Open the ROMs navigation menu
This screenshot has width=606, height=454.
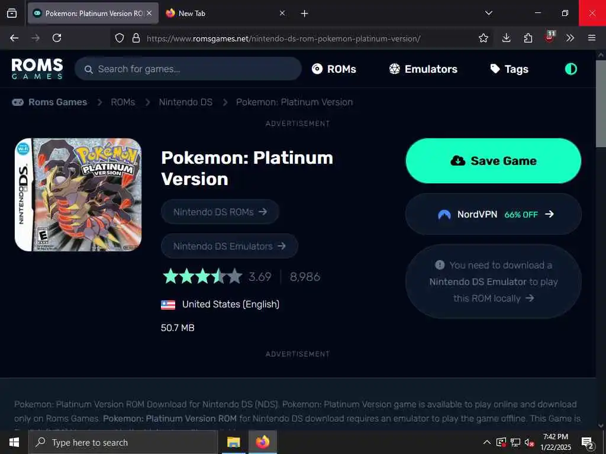[x=334, y=69]
